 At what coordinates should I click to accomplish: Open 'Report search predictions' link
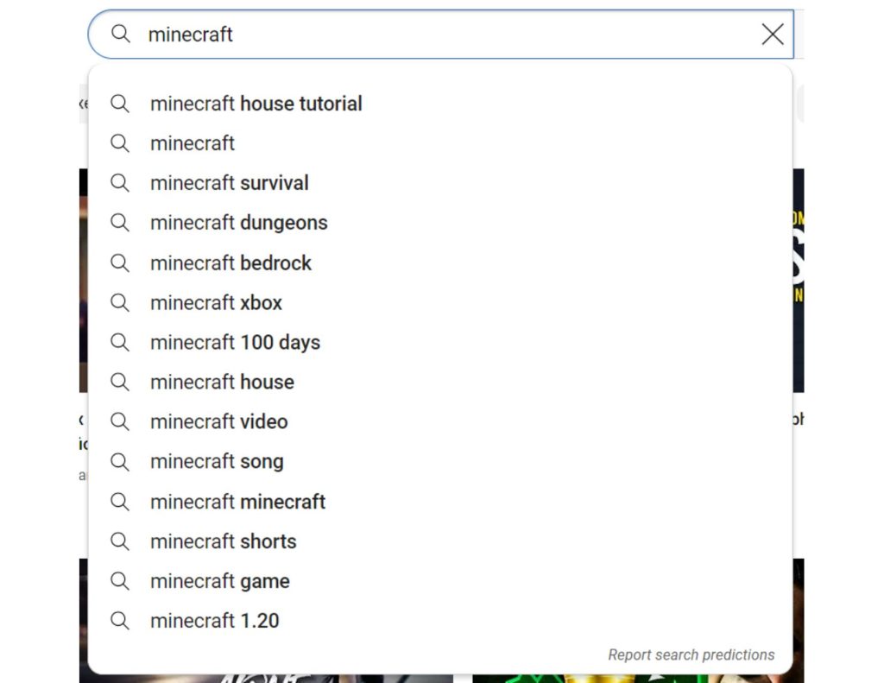pyautogui.click(x=691, y=655)
